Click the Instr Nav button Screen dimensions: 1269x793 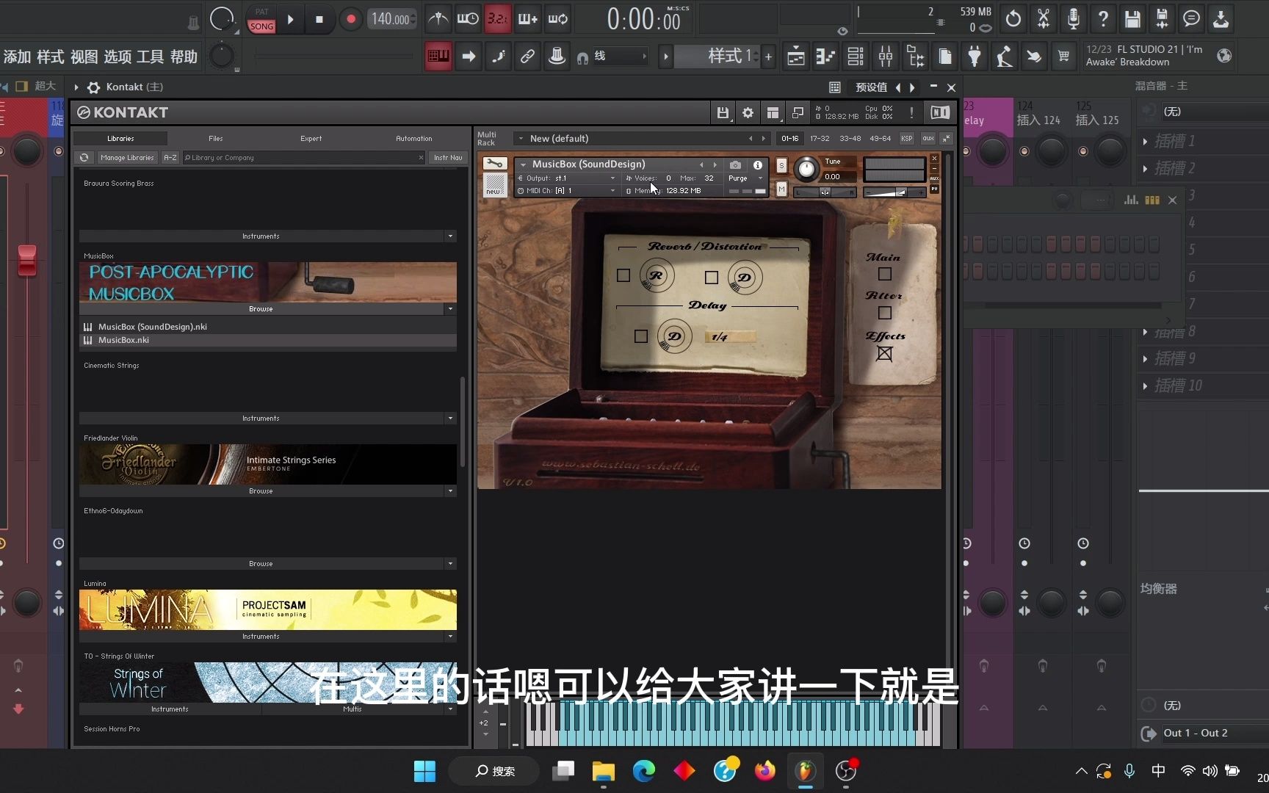[x=448, y=157]
